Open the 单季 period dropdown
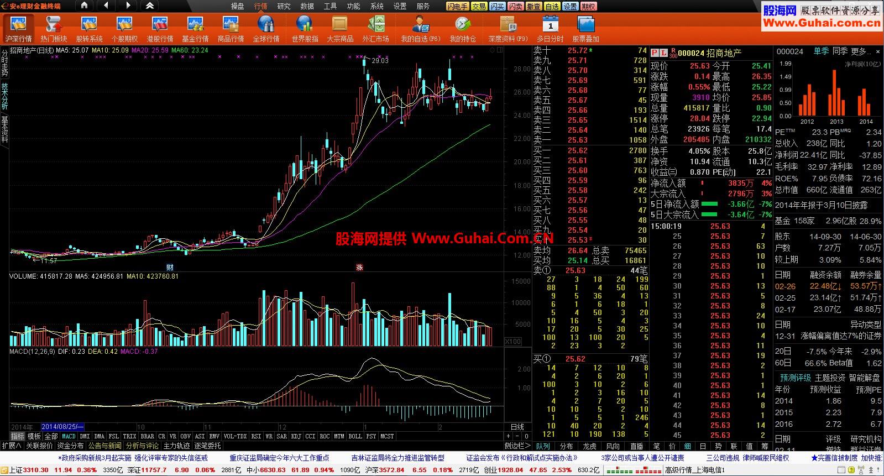884x476 pixels. click(821, 51)
